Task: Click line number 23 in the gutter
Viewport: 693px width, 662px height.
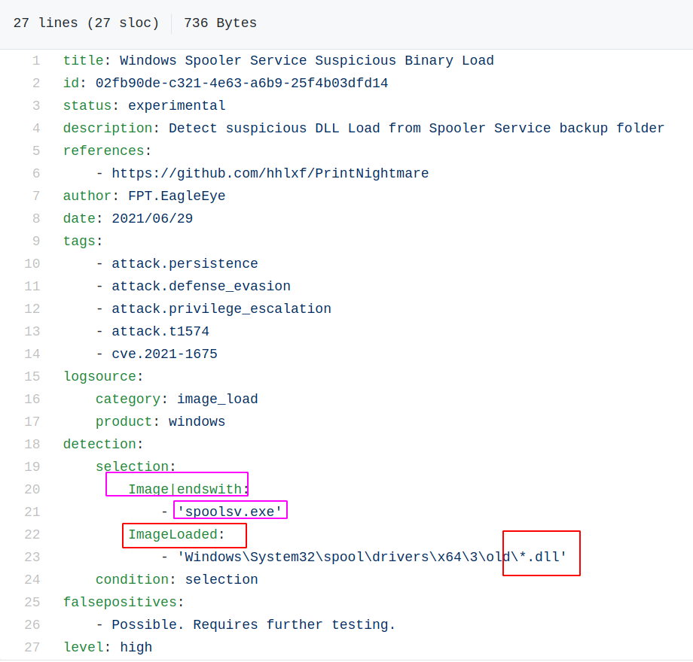Action: point(32,557)
